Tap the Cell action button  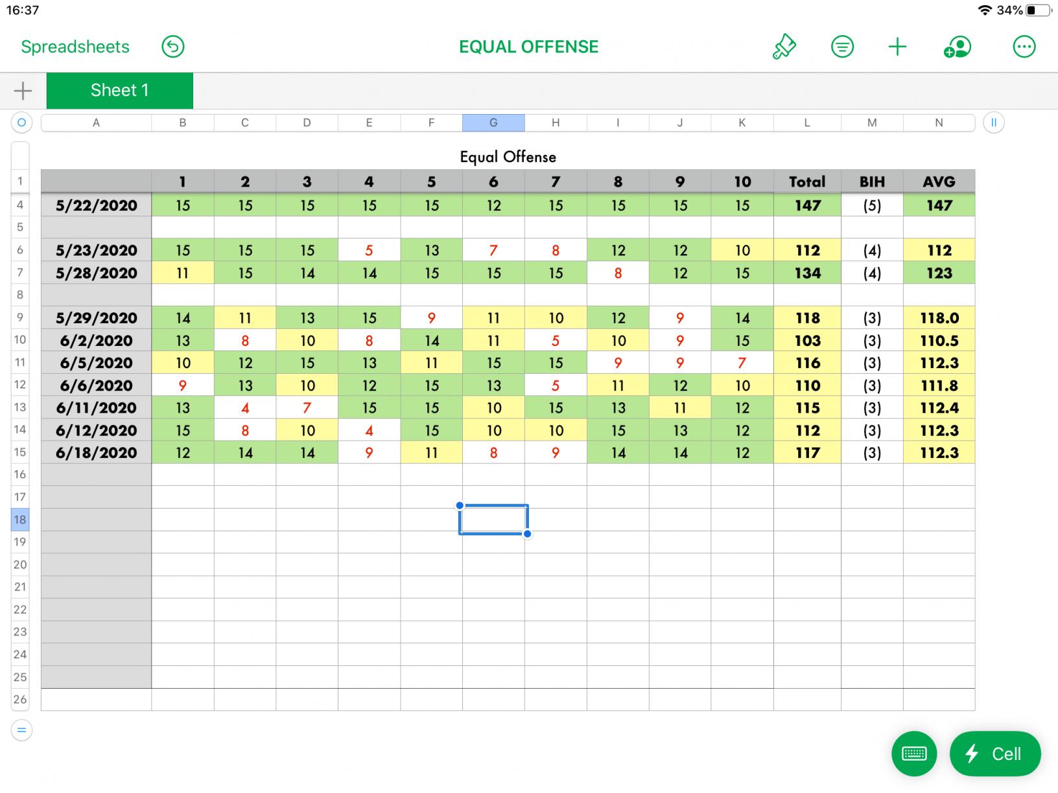(x=995, y=753)
